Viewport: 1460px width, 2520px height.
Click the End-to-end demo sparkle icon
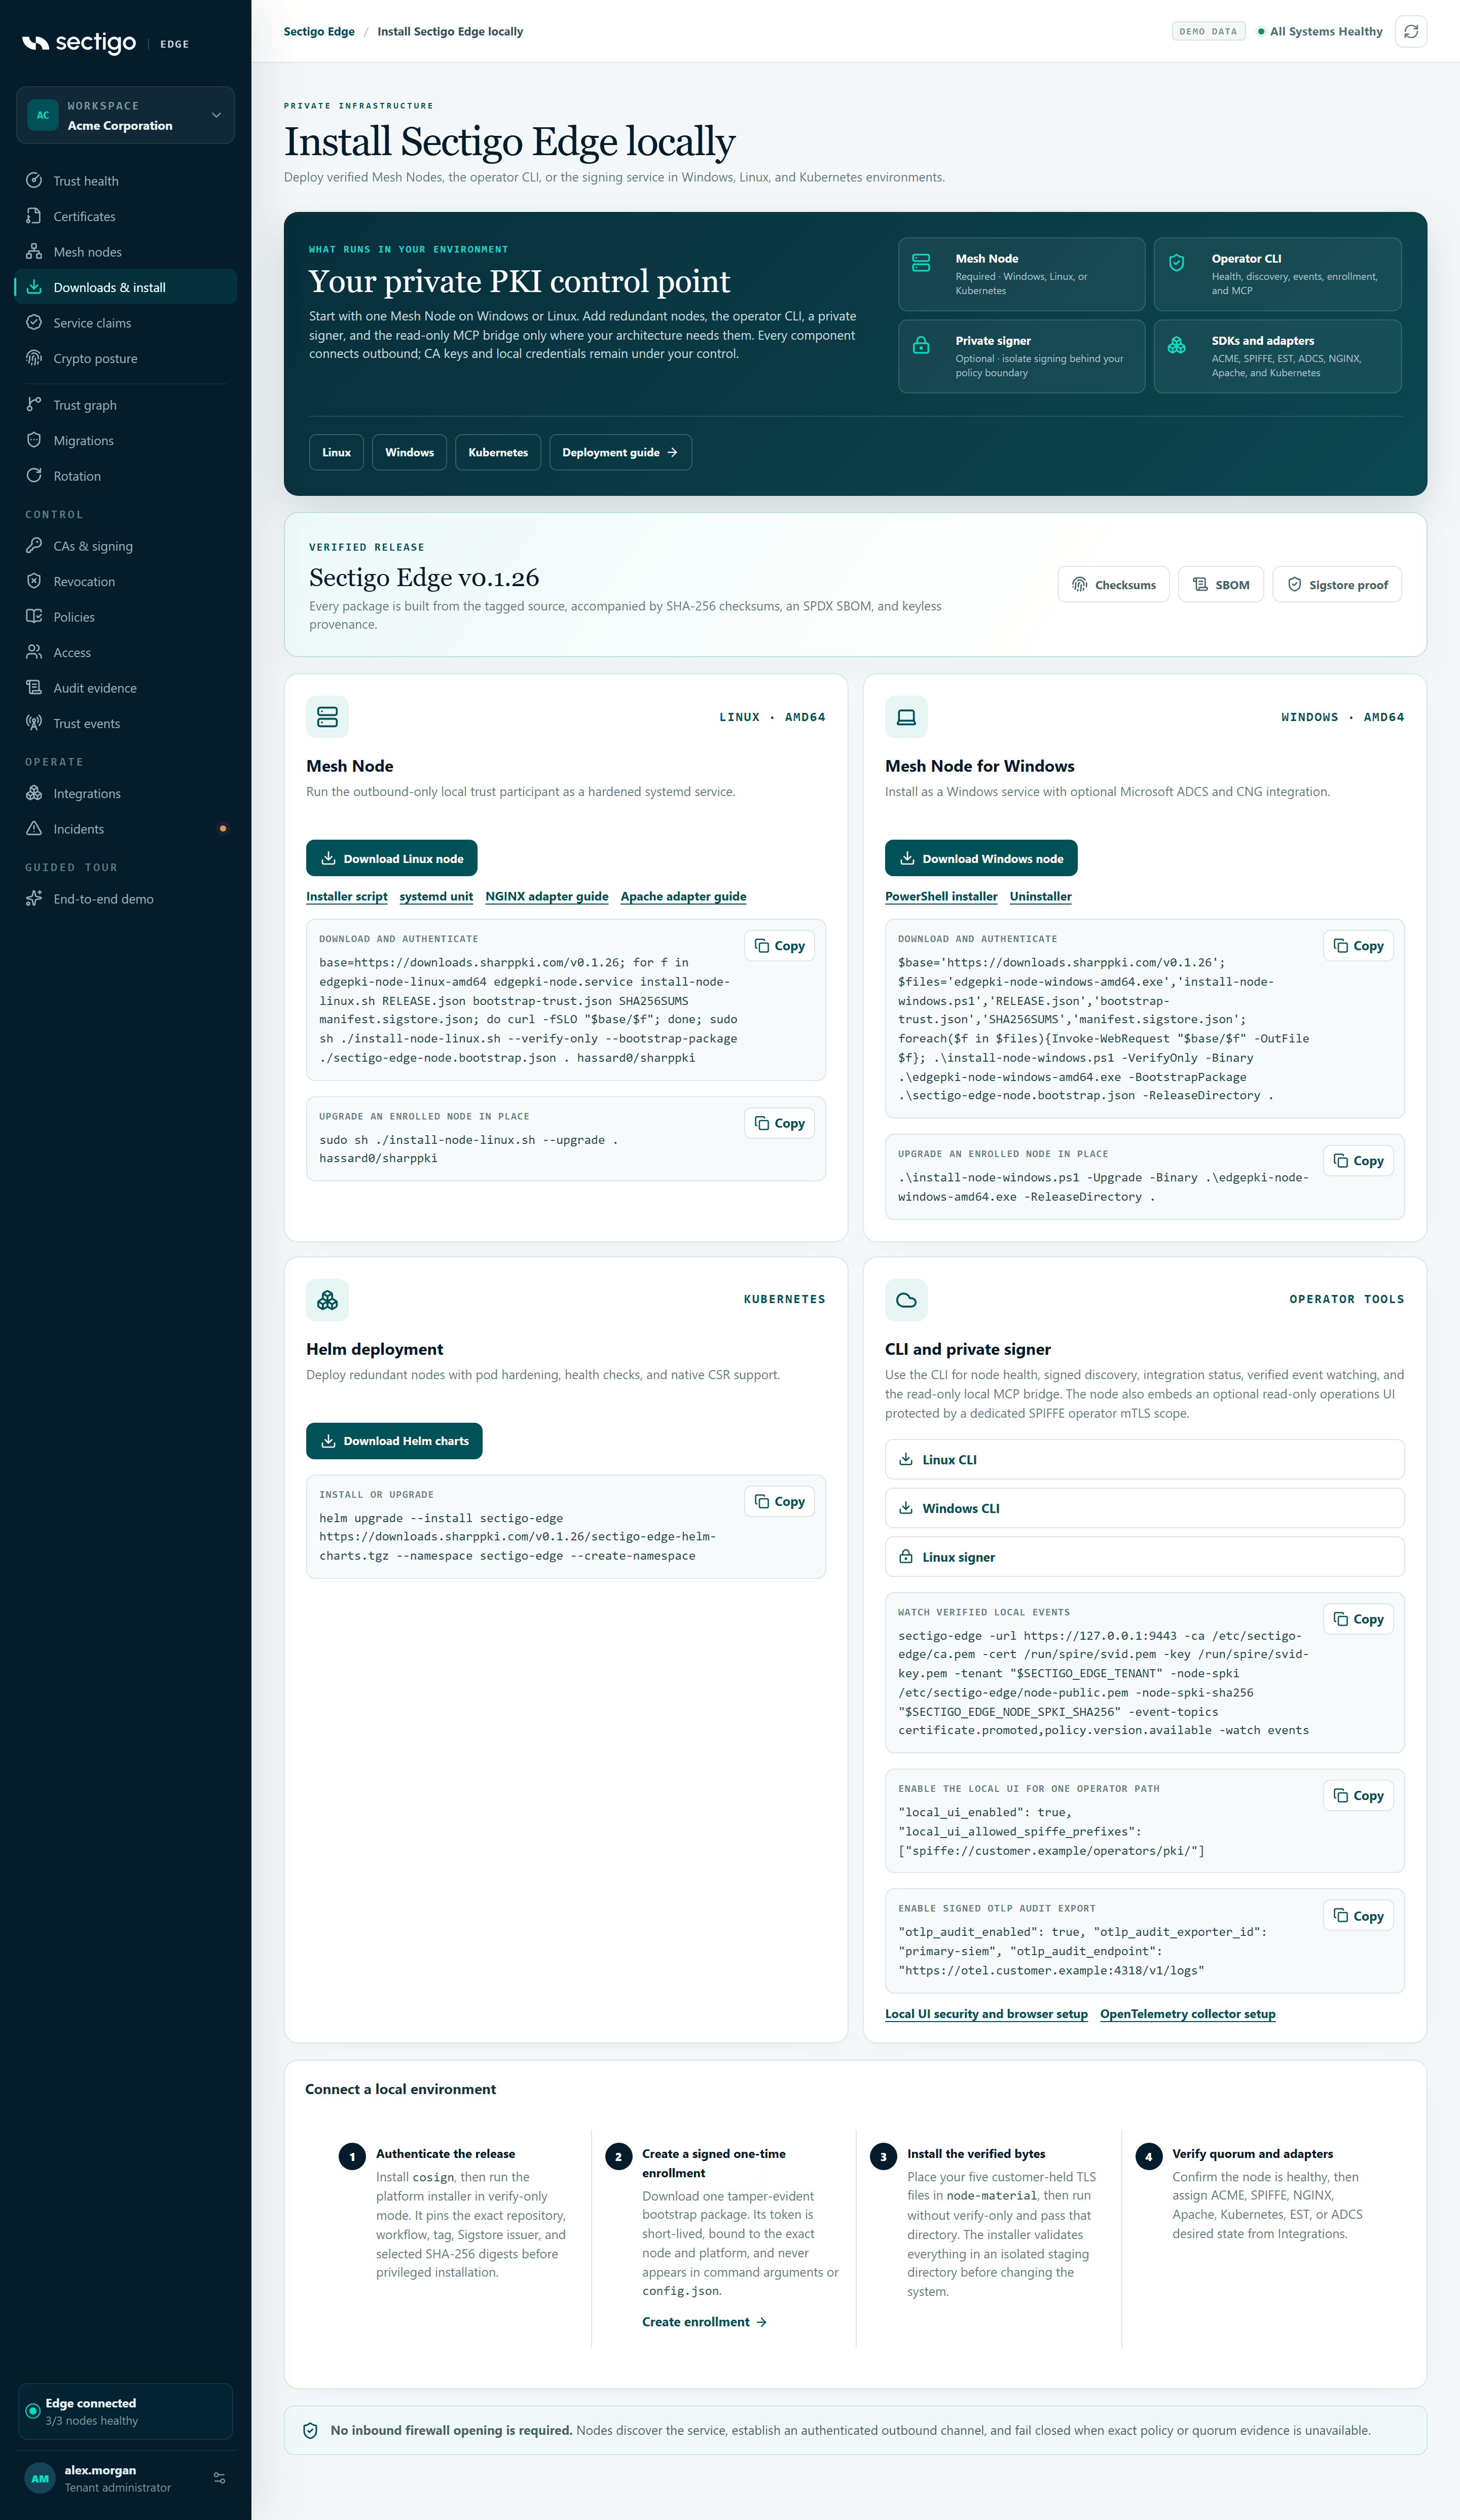[x=34, y=898]
